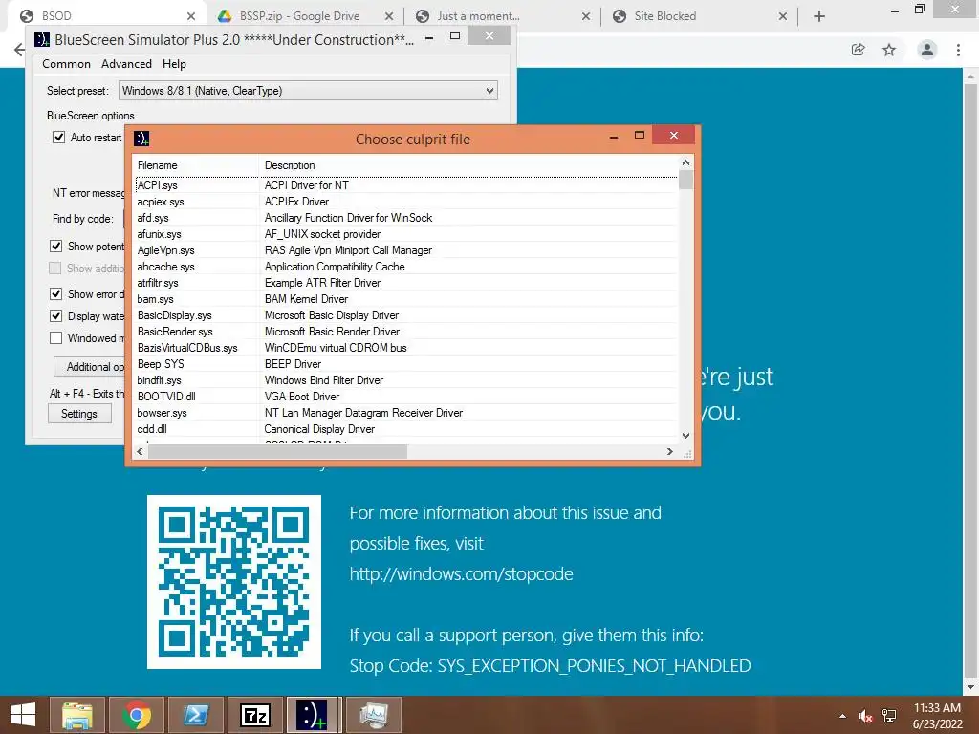Switch to BlueScreen Simulator taskbar icon
The image size is (979, 734).
click(x=312, y=715)
